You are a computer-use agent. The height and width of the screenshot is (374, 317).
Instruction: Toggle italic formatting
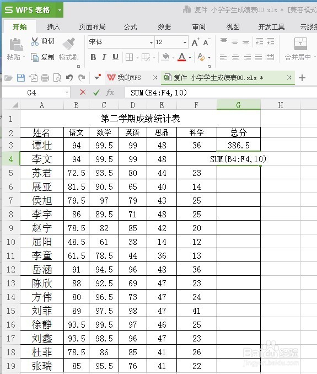pos(104,57)
